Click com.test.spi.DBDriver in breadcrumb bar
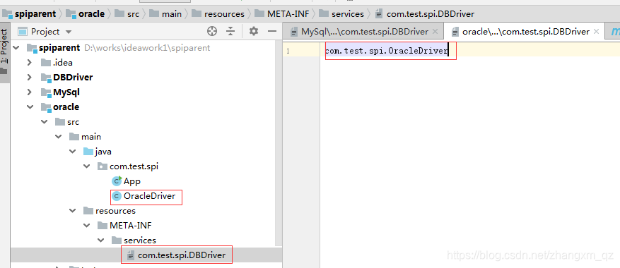Screen dimensions: 620x268 425,14
